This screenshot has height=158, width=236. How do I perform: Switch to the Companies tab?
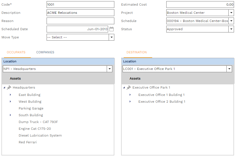[45, 52]
